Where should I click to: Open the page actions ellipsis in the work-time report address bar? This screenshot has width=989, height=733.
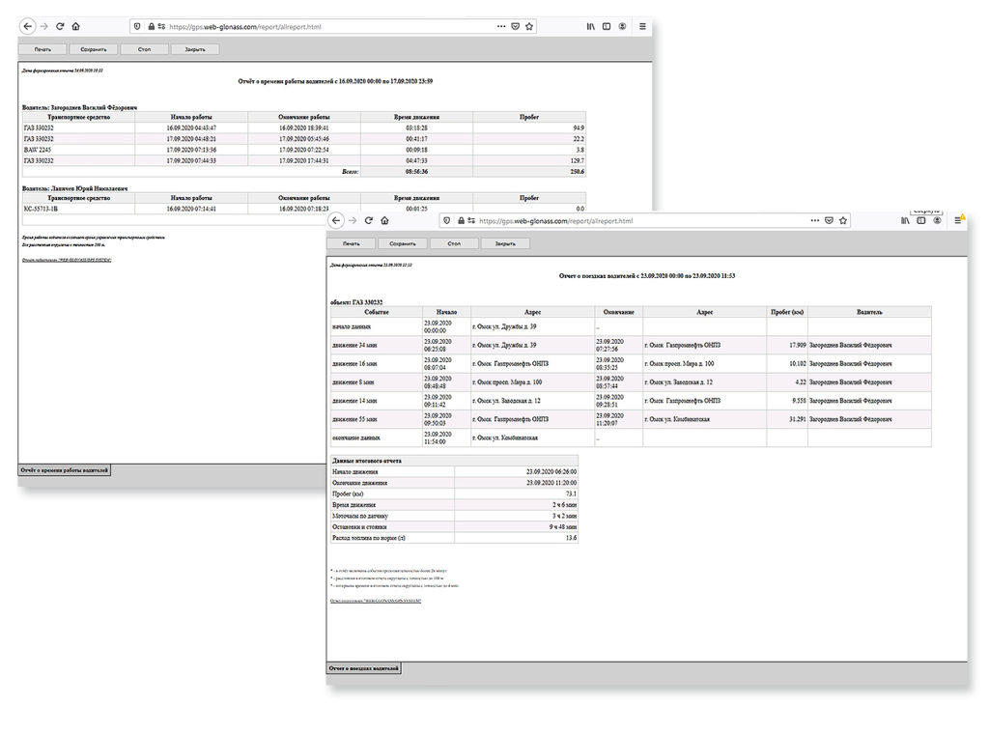(x=501, y=26)
